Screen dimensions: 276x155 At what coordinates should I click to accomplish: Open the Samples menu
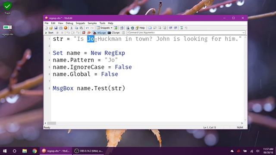[92, 23]
